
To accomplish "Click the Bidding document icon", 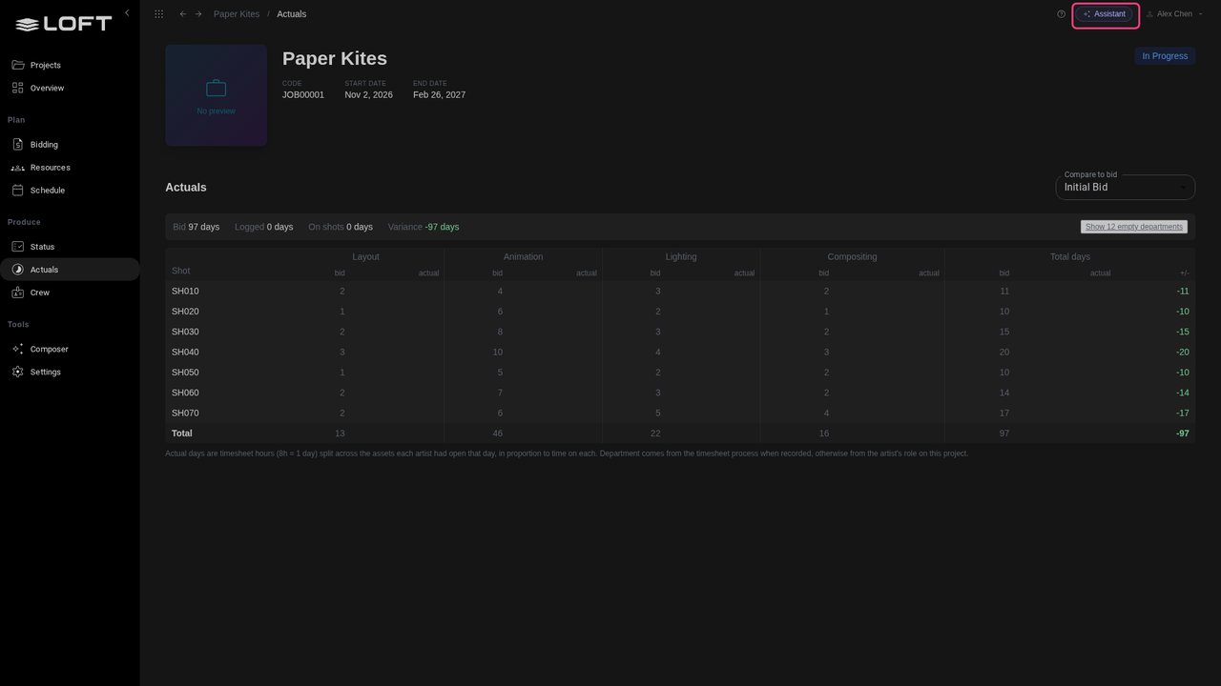I will 17,145.
